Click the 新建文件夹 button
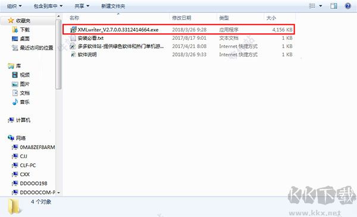Image resolution: width=357 pixels, height=217 pixels. 113,6
